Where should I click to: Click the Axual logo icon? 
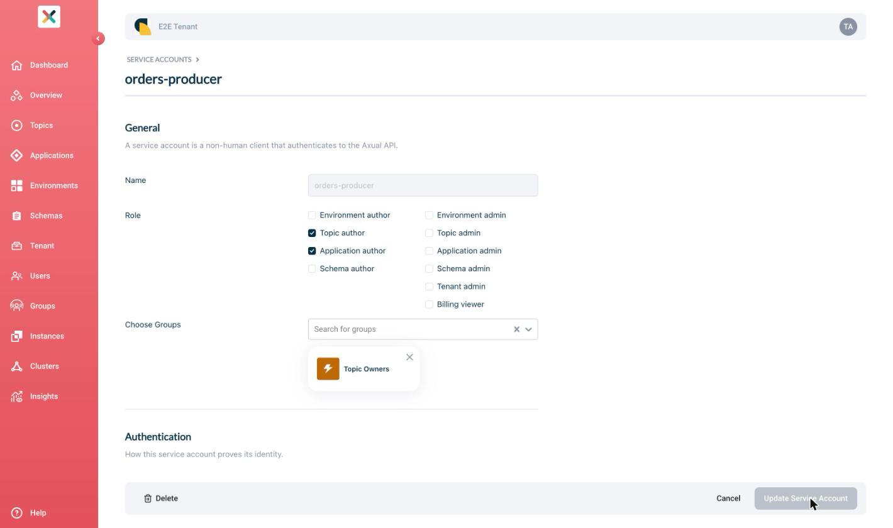click(x=49, y=16)
